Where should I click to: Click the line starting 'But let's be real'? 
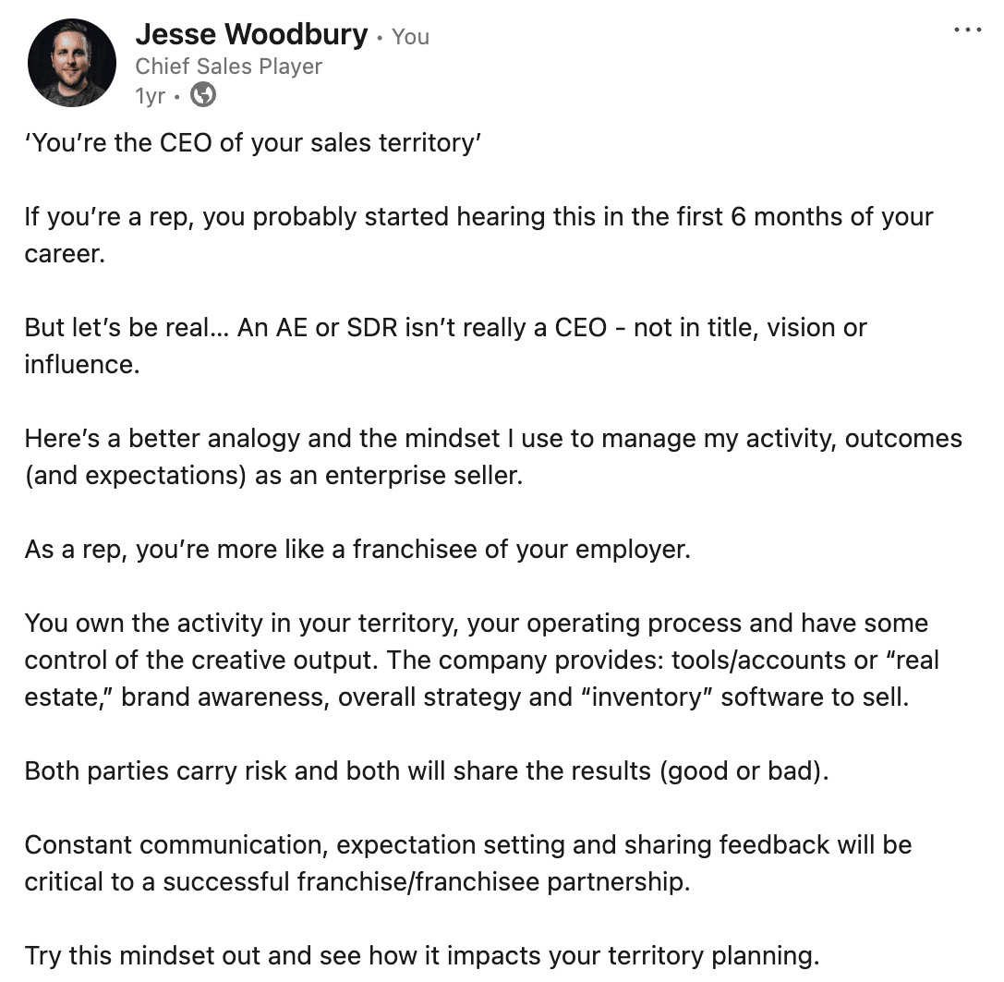[445, 327]
